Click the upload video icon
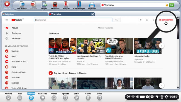 click(x=141, y=20)
